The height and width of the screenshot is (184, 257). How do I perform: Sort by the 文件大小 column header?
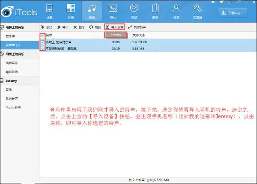(138, 35)
